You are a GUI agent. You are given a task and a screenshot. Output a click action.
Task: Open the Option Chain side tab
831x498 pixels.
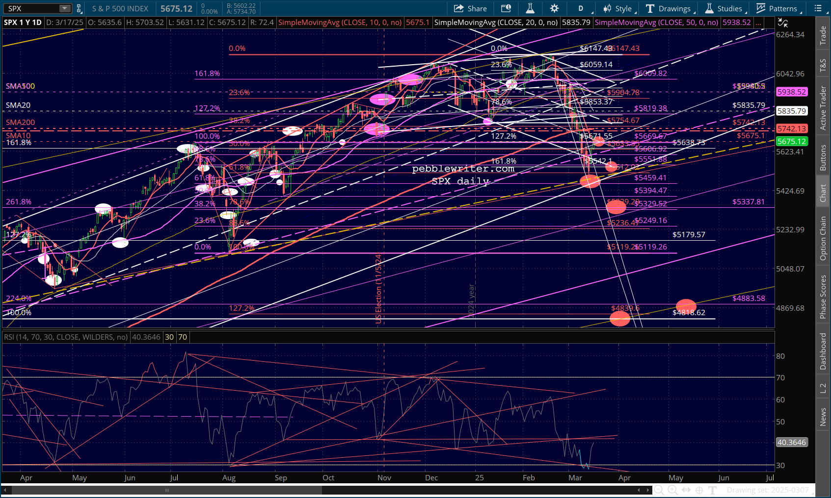823,238
